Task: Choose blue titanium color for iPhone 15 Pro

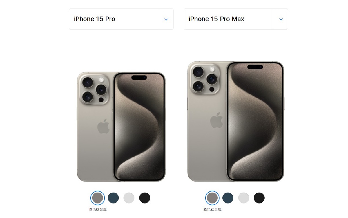Action: pos(113,198)
